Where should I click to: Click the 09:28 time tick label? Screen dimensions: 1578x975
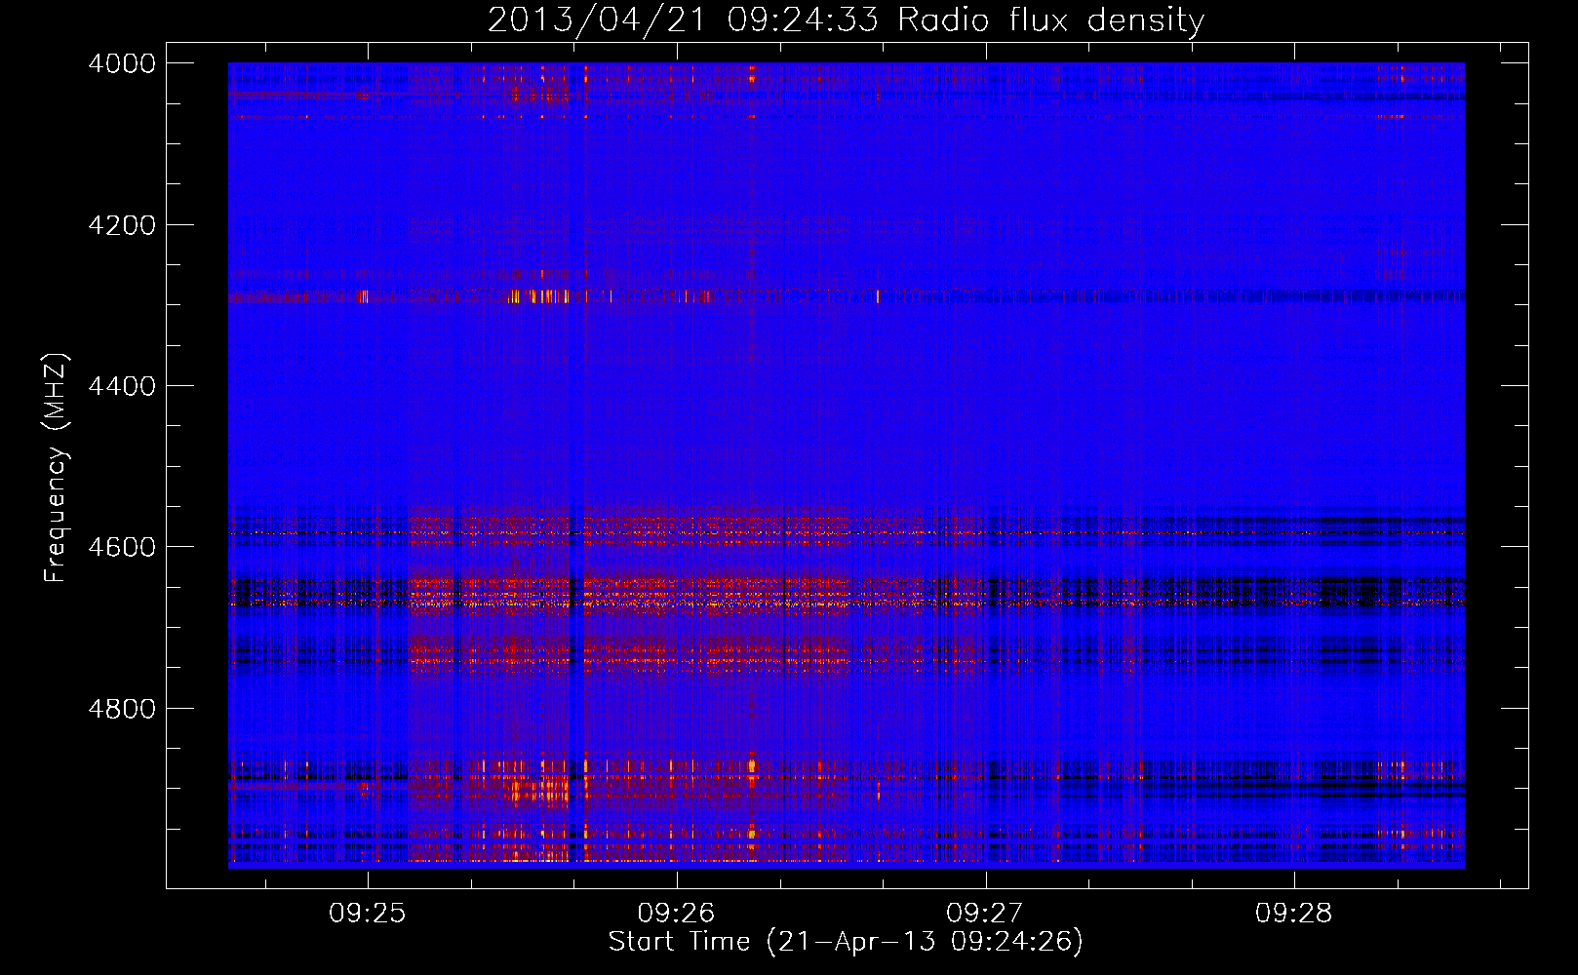[x=1293, y=914]
